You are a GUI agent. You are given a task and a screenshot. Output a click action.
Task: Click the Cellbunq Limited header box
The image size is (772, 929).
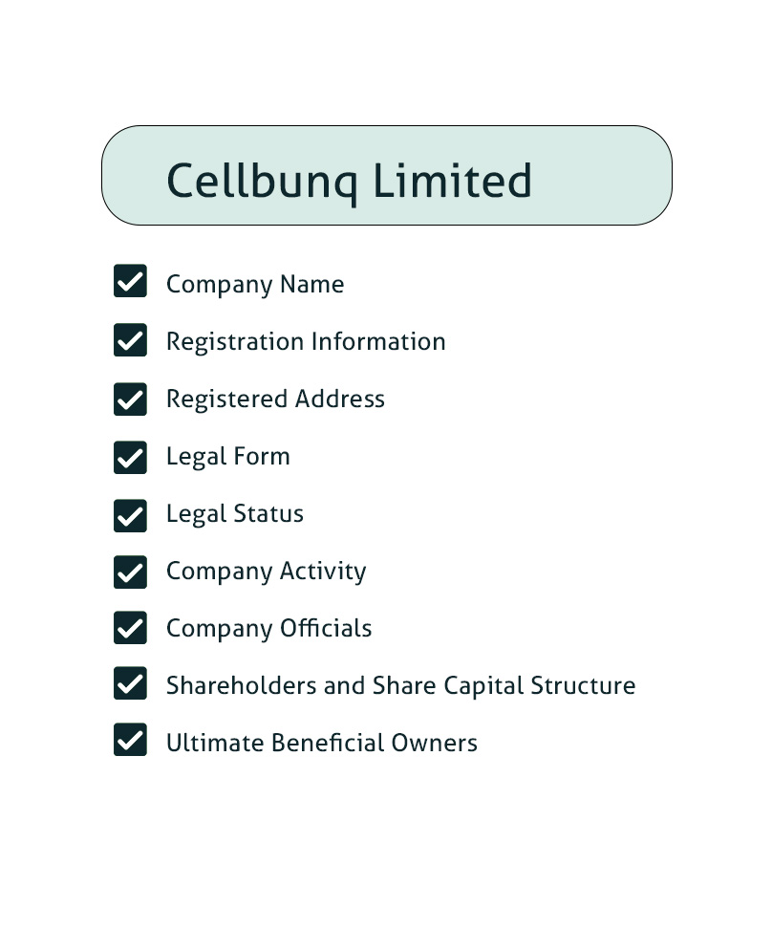[387, 175]
